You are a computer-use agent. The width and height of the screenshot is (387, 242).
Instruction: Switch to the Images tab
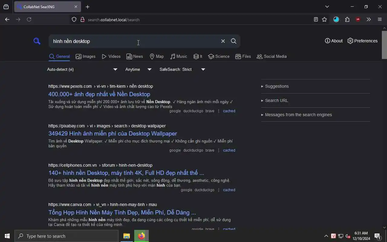point(86,56)
